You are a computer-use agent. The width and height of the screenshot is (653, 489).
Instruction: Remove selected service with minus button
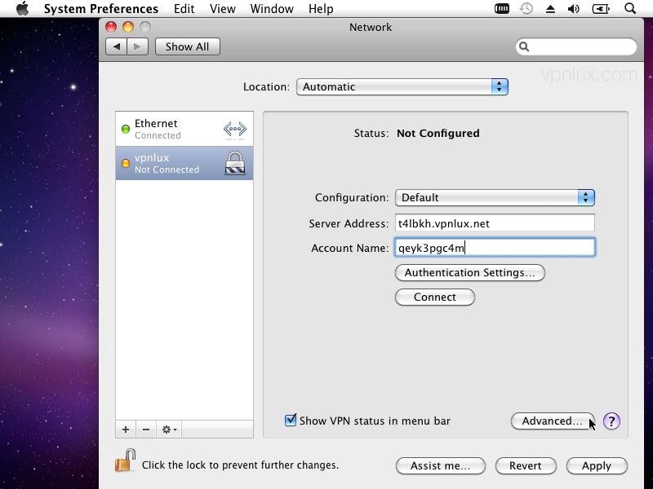(146, 430)
